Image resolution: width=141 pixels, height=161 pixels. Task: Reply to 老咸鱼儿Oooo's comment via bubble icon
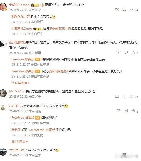tap(124, 10)
